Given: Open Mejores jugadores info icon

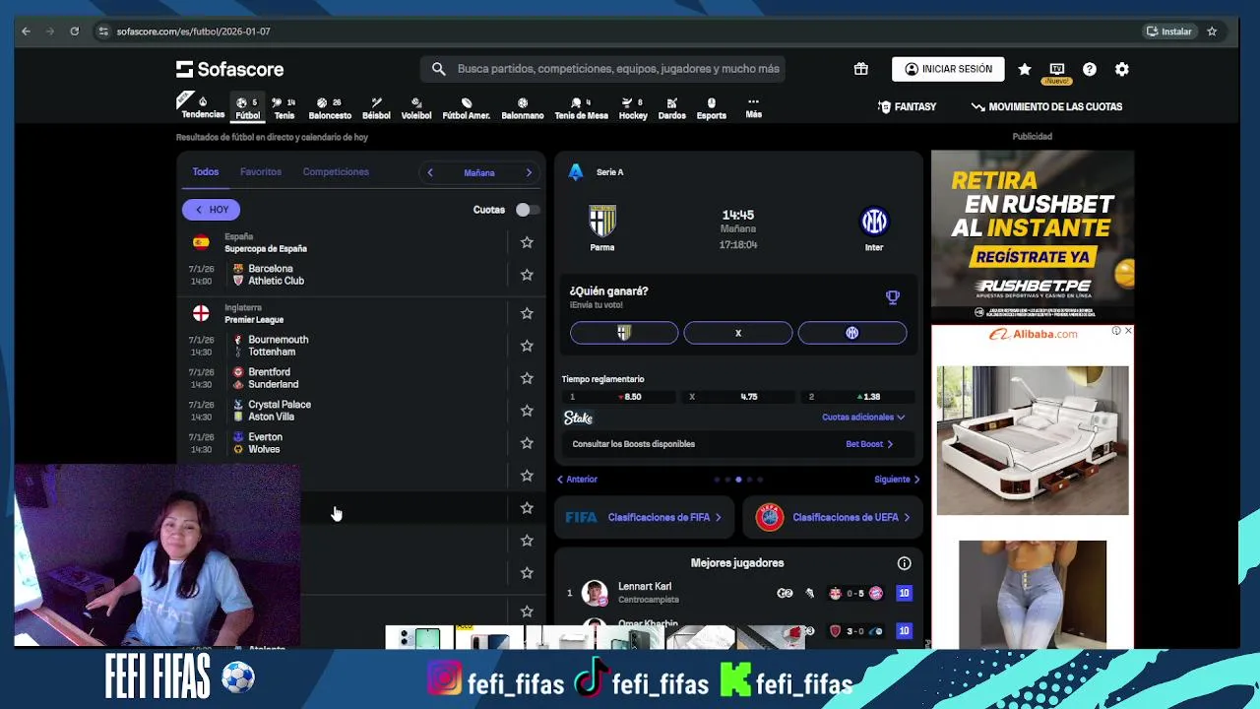Looking at the screenshot, I should (904, 563).
